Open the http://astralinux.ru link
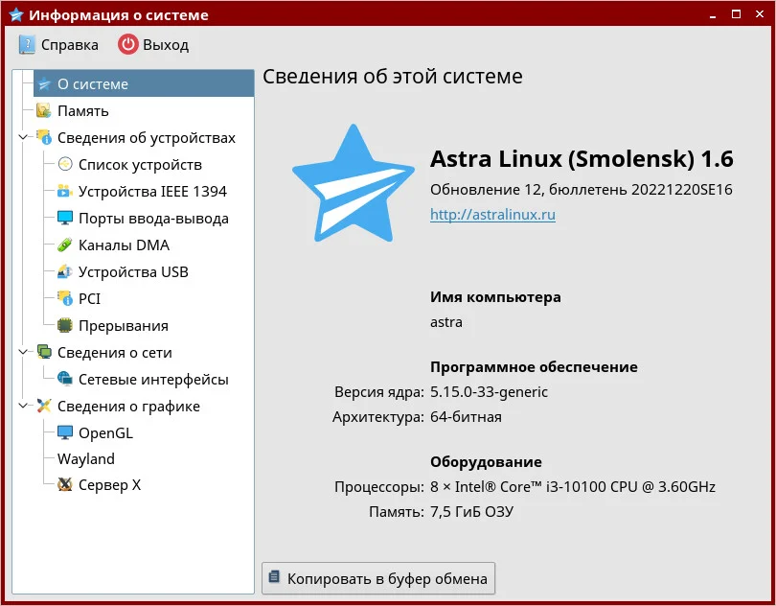This screenshot has height=606, width=776. click(492, 214)
